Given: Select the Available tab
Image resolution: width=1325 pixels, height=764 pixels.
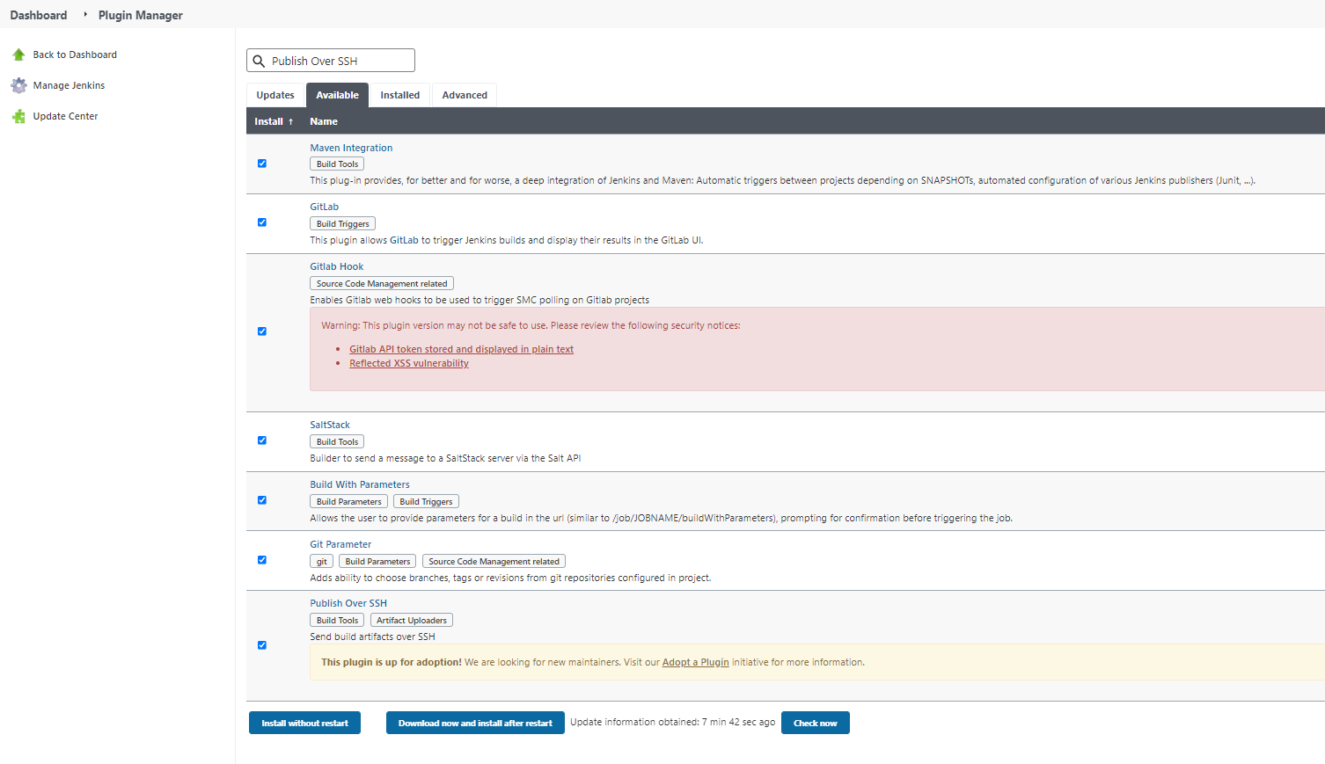Looking at the screenshot, I should tap(337, 95).
